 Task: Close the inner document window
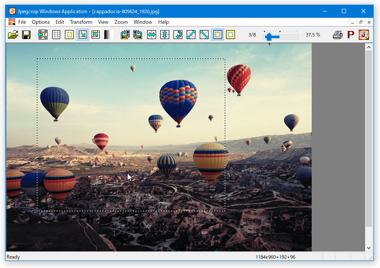[x=369, y=22]
